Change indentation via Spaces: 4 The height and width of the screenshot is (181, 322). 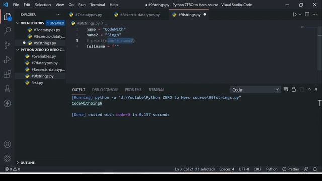tap(227, 169)
